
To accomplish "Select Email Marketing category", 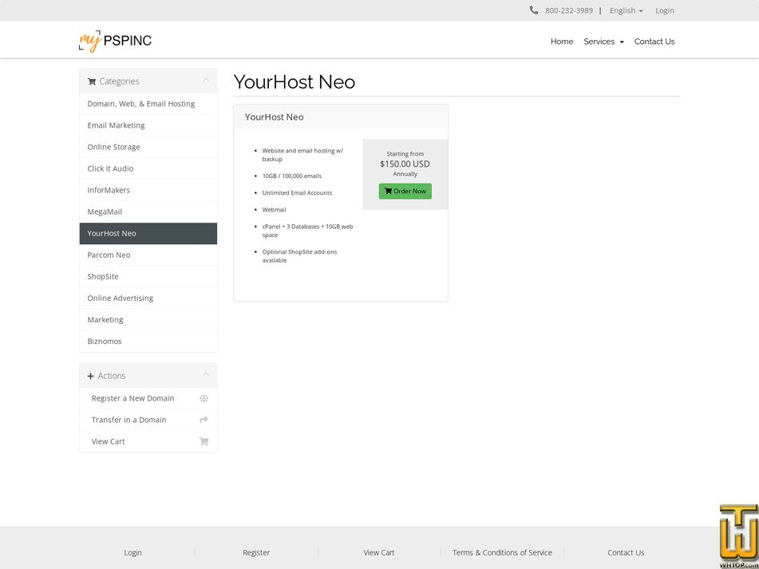I will tap(148, 125).
